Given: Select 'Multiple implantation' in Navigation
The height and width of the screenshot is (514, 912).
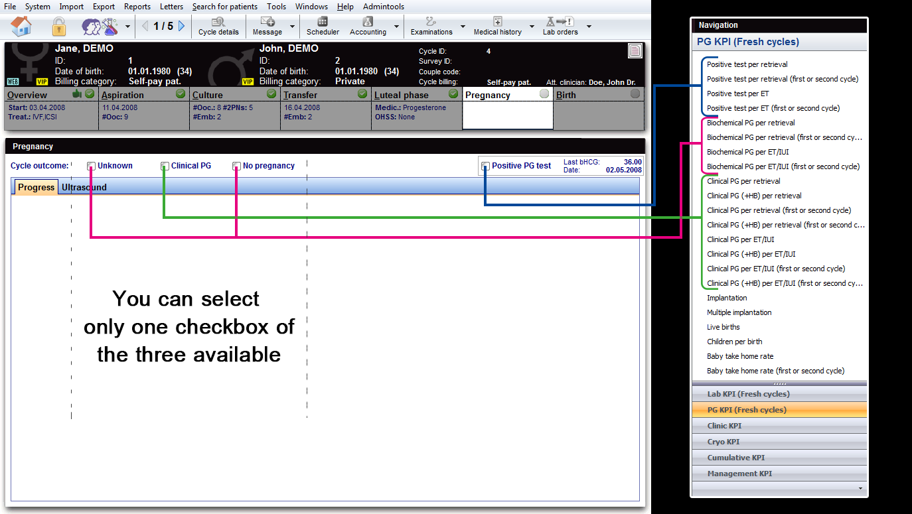Looking at the screenshot, I should point(739,312).
